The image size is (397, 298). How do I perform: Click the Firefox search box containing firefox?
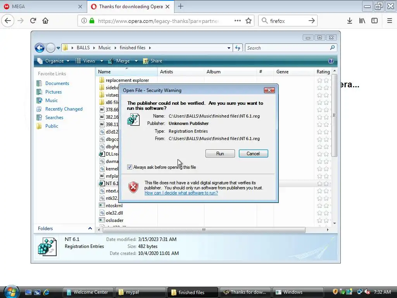pyautogui.click(x=288, y=21)
